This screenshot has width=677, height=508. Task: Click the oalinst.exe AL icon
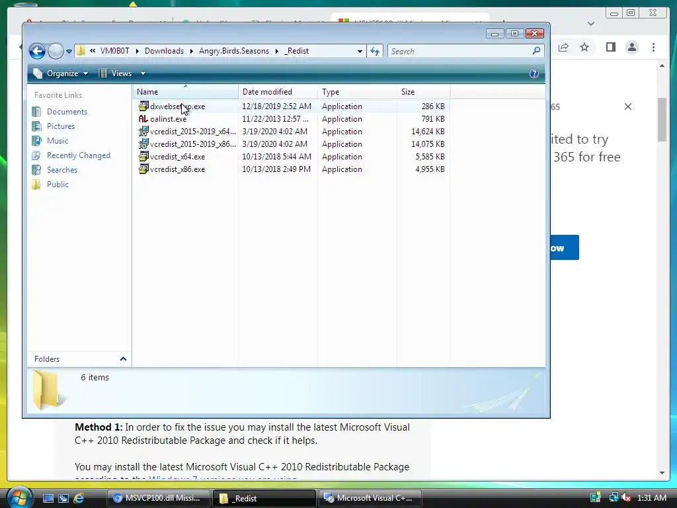click(x=143, y=119)
